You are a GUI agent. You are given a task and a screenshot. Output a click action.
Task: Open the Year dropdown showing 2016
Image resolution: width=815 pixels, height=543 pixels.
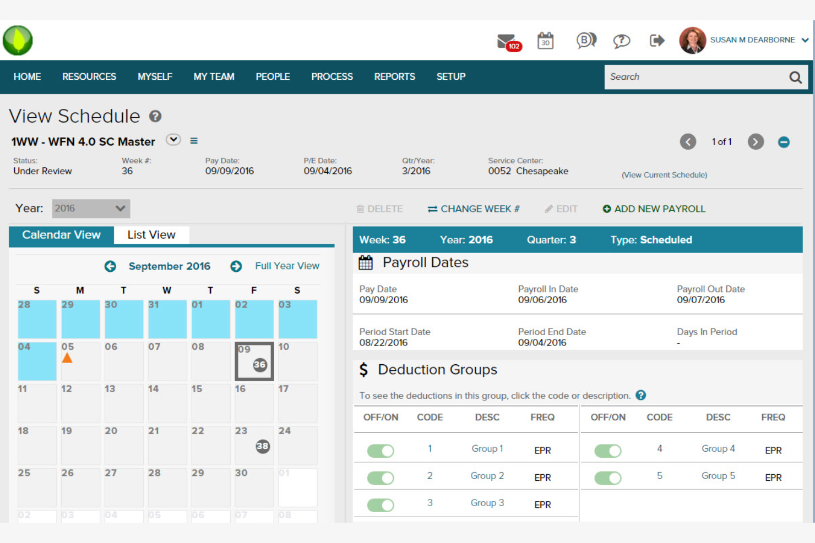tap(91, 209)
